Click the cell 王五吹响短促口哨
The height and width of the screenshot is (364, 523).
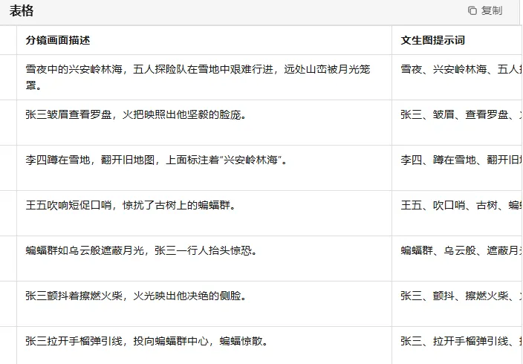pyautogui.click(x=204, y=213)
